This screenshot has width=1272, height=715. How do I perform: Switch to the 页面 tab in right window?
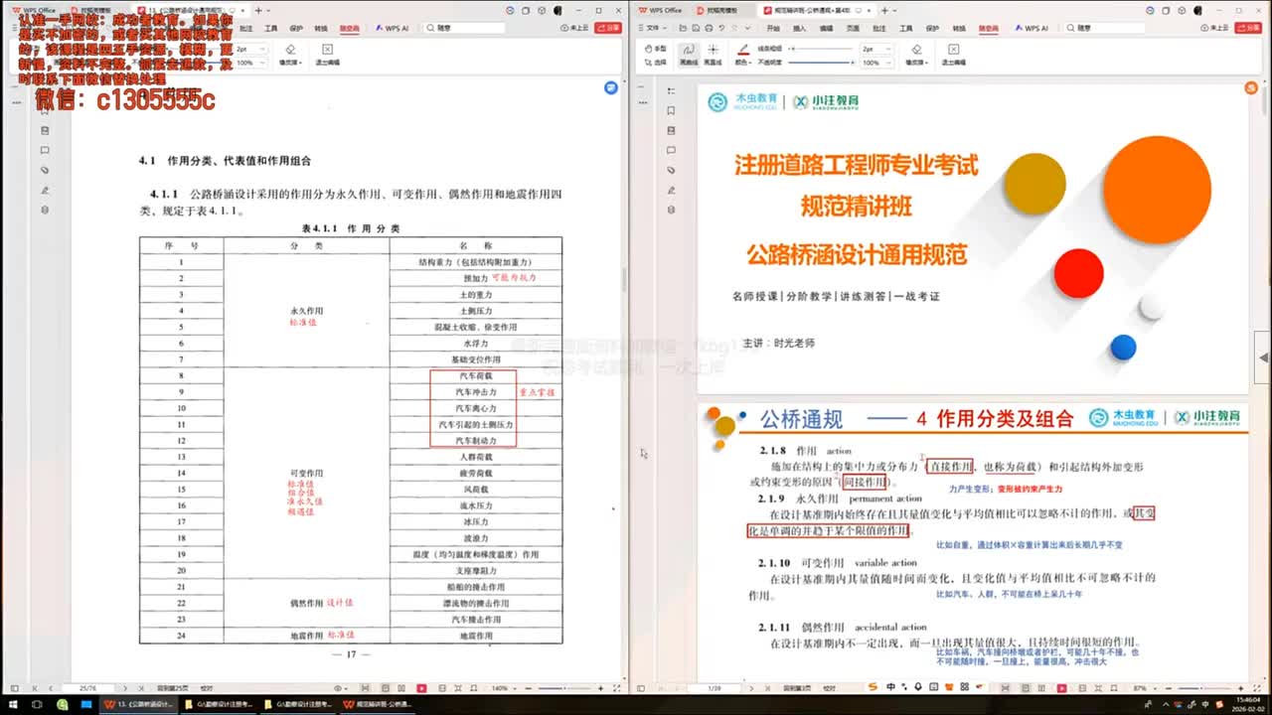(x=853, y=29)
